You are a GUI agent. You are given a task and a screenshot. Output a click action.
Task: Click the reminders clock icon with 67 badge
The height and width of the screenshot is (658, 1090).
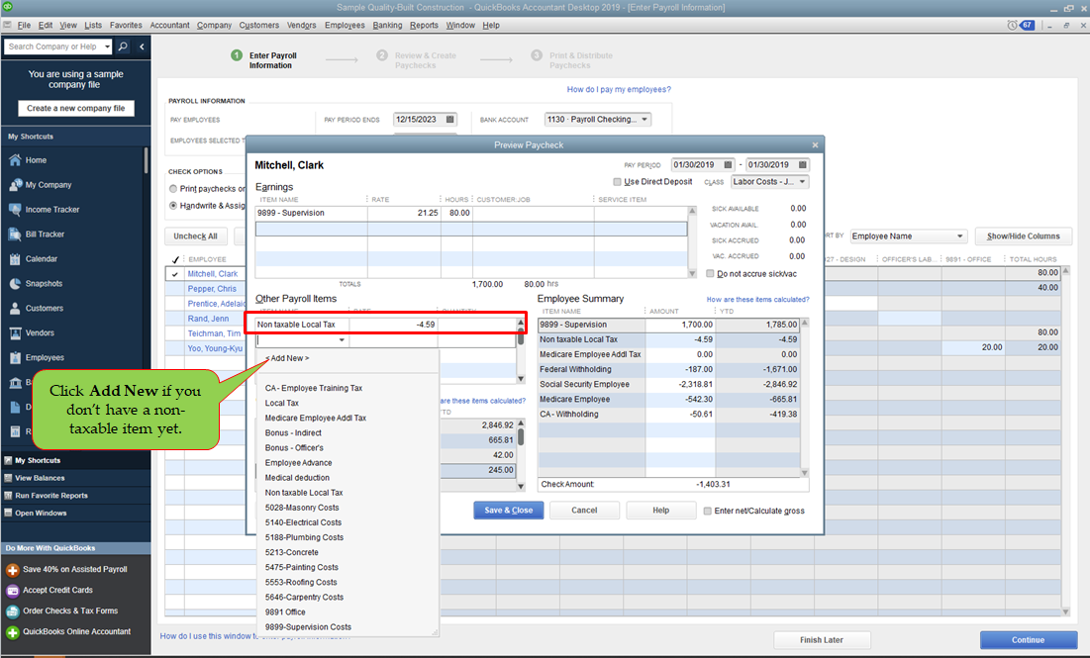pos(1021,25)
